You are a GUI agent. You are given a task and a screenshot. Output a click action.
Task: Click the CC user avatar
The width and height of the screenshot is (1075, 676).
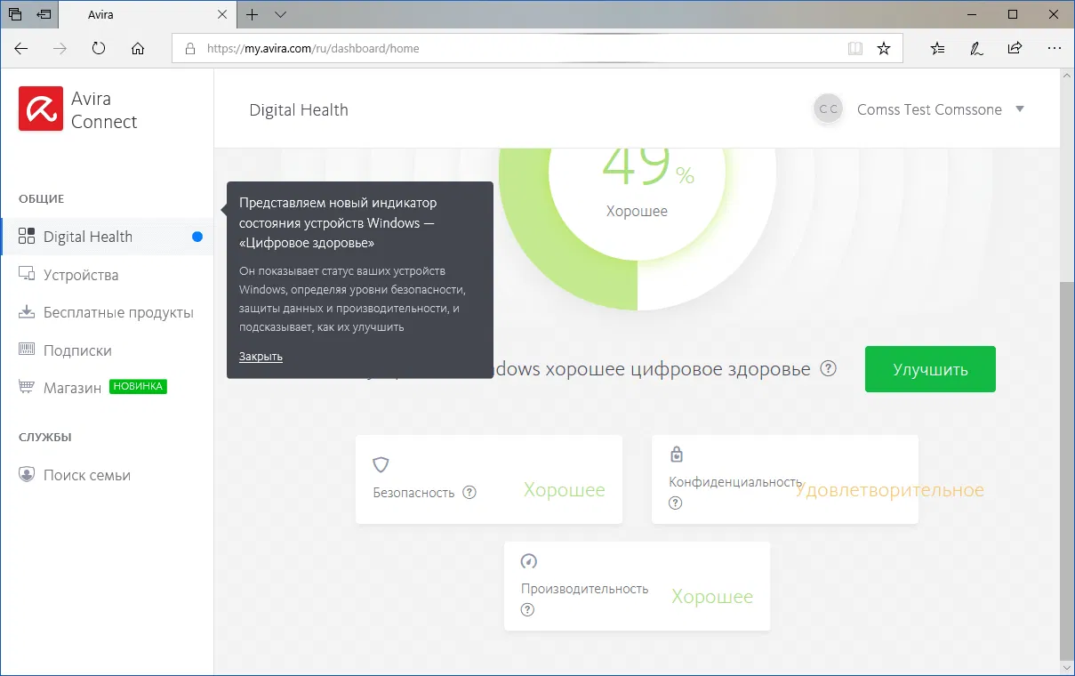click(829, 109)
